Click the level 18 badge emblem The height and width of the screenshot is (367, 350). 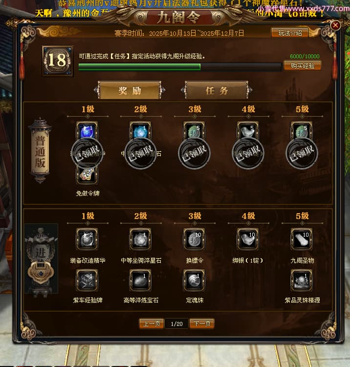(58, 61)
